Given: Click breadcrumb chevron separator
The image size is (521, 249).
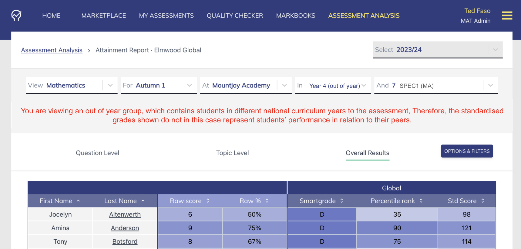Looking at the screenshot, I should coord(89,51).
